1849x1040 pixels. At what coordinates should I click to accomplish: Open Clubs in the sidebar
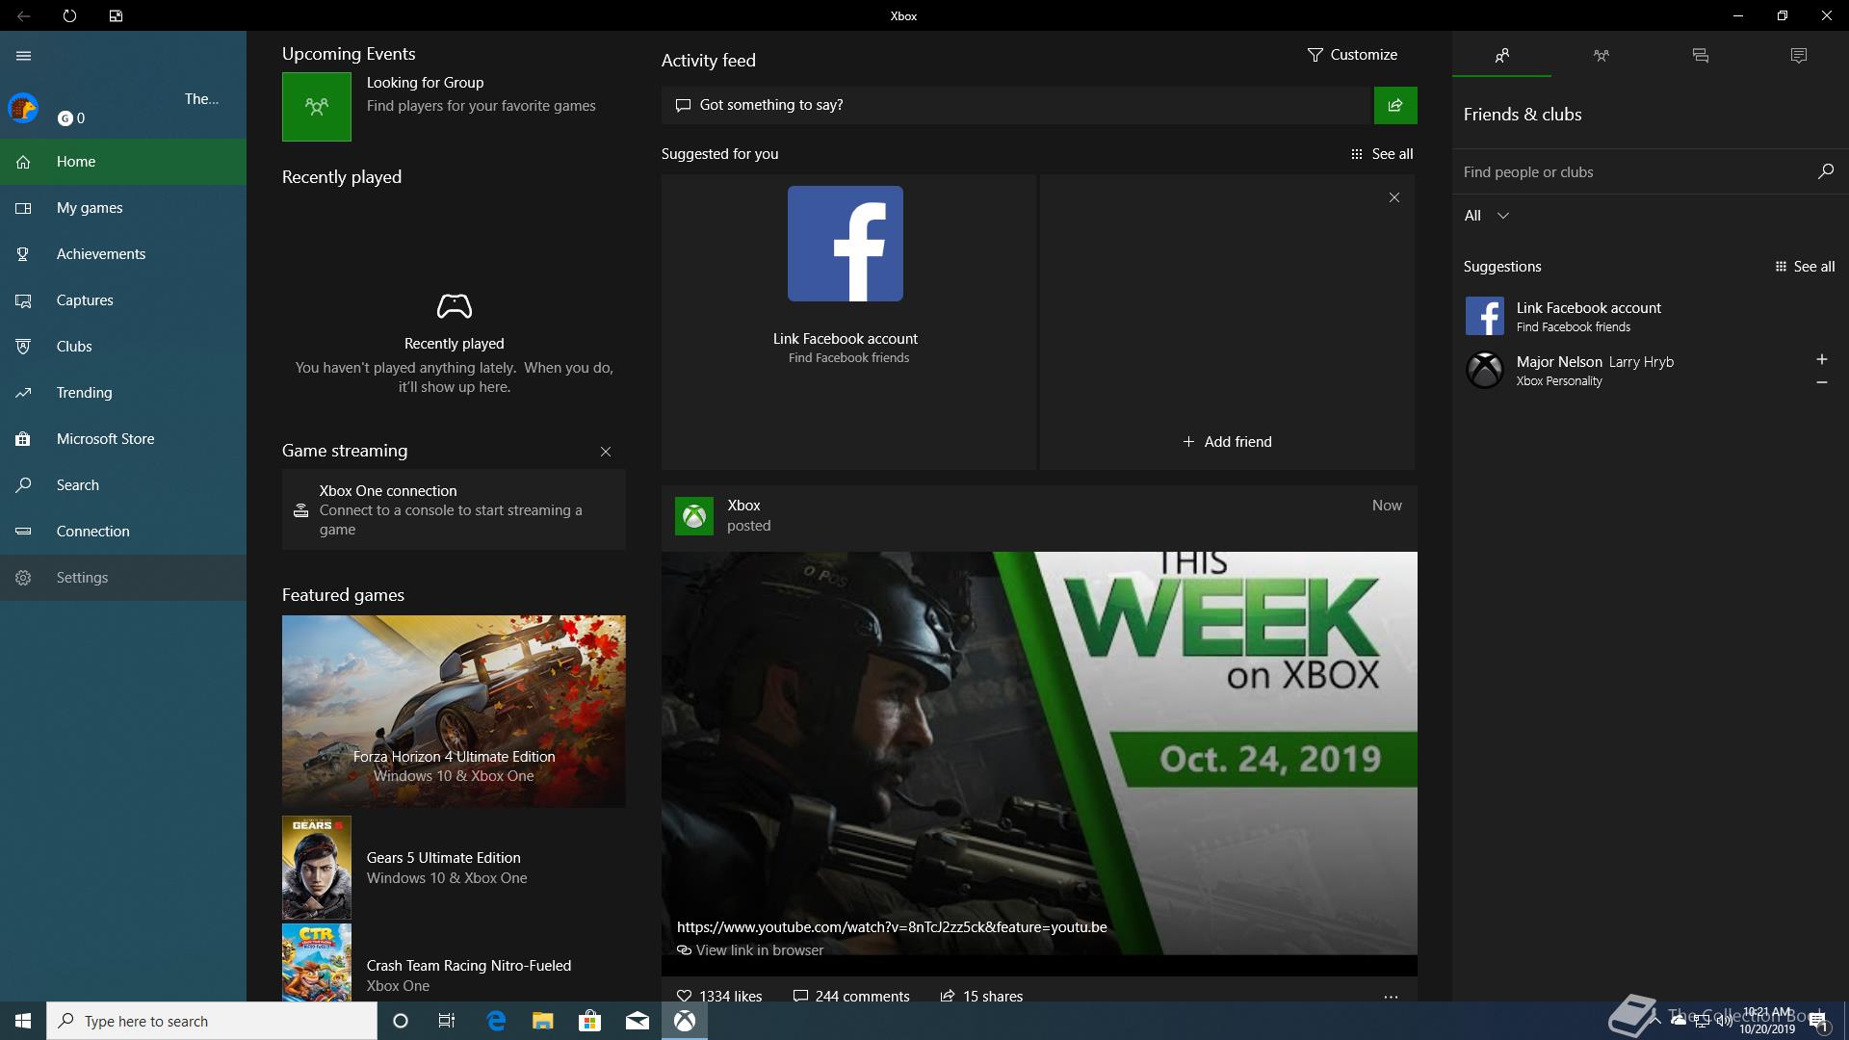point(123,347)
